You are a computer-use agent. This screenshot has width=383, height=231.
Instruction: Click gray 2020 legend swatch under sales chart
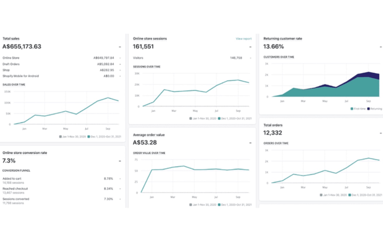(x=60, y=136)
